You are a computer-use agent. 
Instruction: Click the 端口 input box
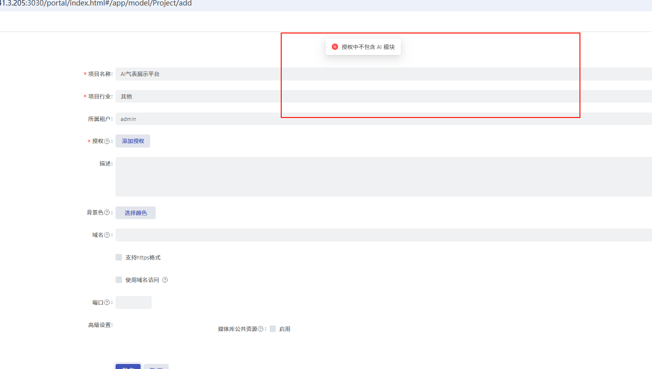coord(133,302)
